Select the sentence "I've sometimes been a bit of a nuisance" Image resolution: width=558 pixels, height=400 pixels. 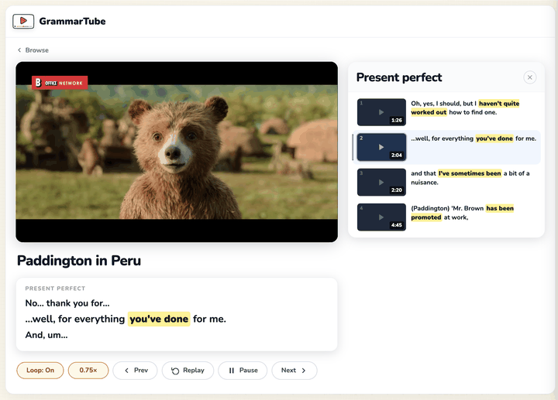tap(470, 178)
